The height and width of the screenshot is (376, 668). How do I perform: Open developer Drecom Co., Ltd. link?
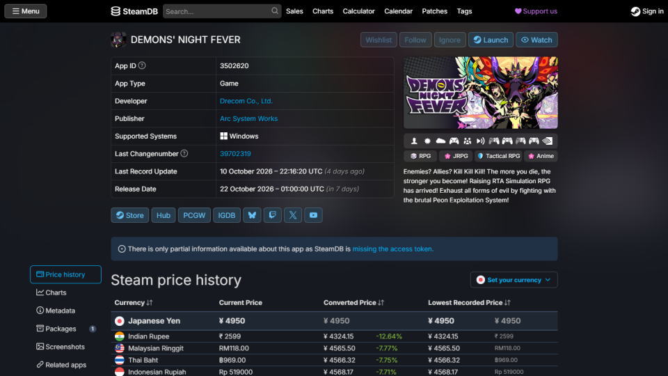pyautogui.click(x=246, y=101)
